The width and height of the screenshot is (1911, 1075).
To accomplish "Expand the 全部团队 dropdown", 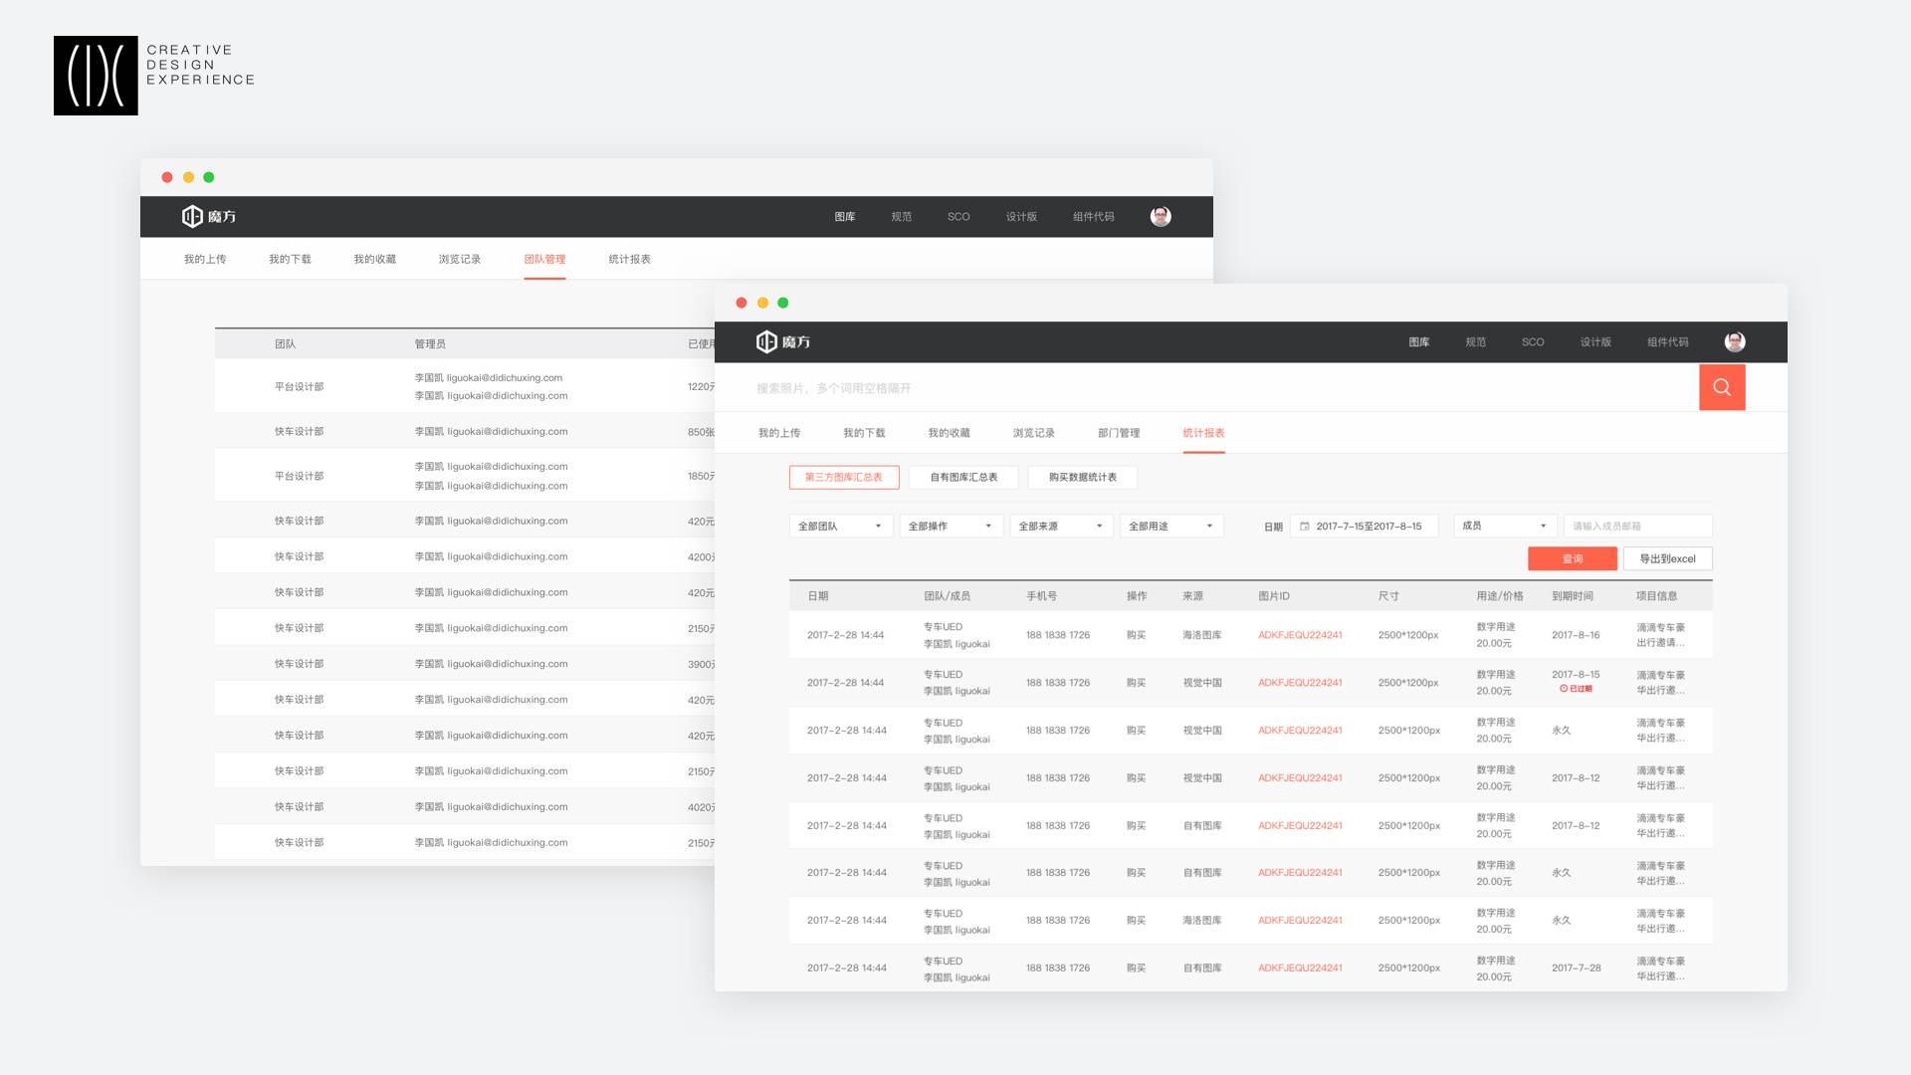I will 840,526.
